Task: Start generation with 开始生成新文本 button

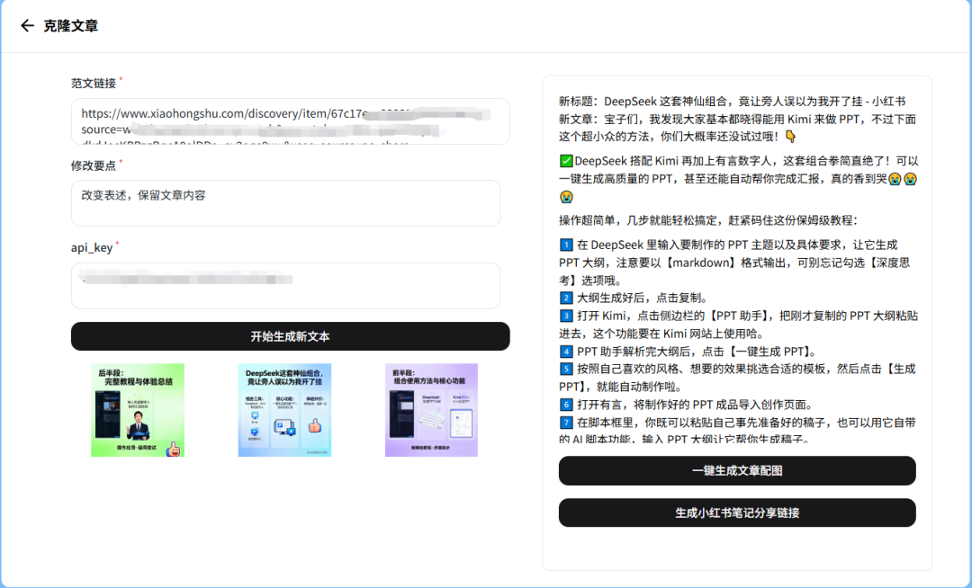Action: click(290, 336)
